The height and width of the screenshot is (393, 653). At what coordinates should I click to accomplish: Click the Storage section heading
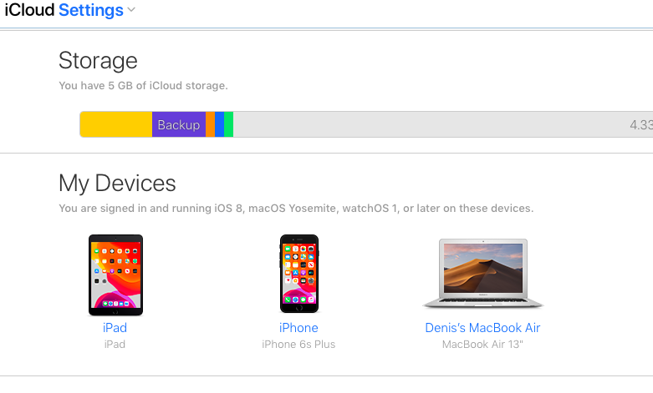(x=98, y=61)
